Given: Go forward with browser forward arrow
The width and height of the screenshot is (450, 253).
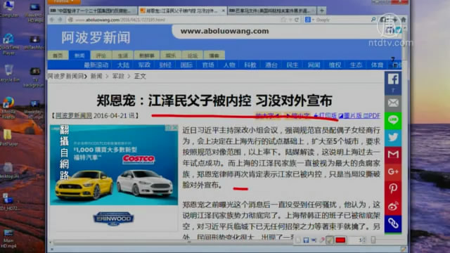Looking at the screenshot, I should pos(60,20).
